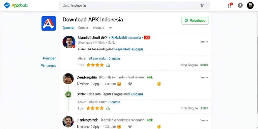The height and width of the screenshot is (129, 258).
Task: Open the link in 'Seden tcule ndel' text
Action: pyautogui.click(x=136, y=94)
